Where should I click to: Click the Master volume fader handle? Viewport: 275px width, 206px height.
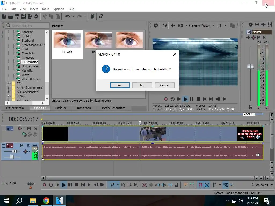pyautogui.click(x=250, y=67)
